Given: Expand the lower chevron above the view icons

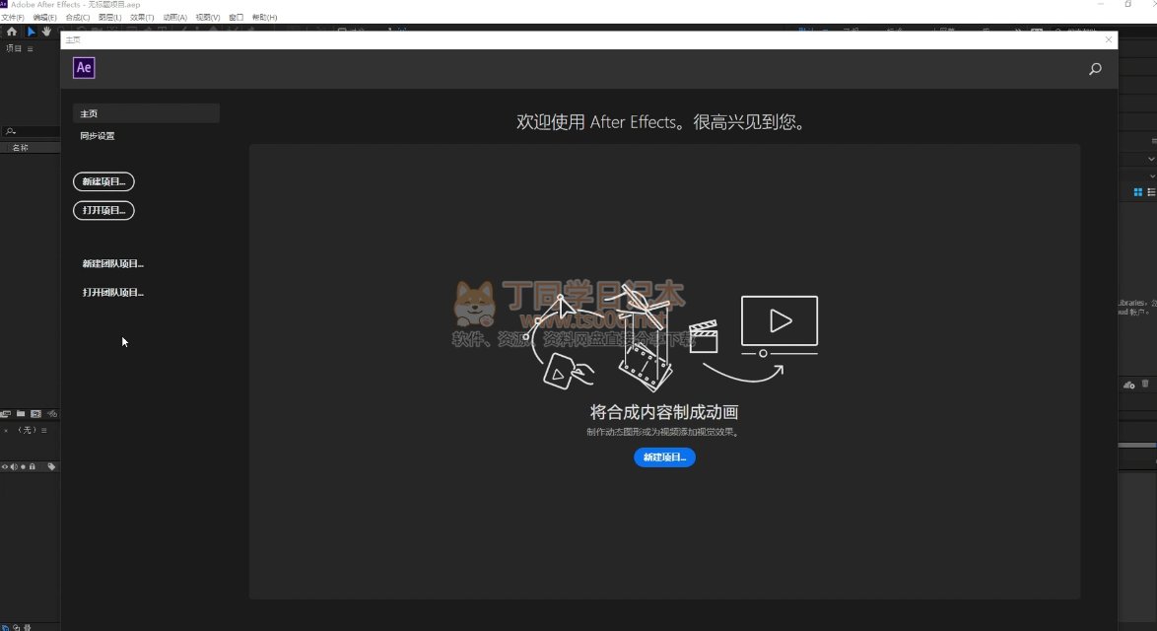Looking at the screenshot, I should tap(1153, 175).
